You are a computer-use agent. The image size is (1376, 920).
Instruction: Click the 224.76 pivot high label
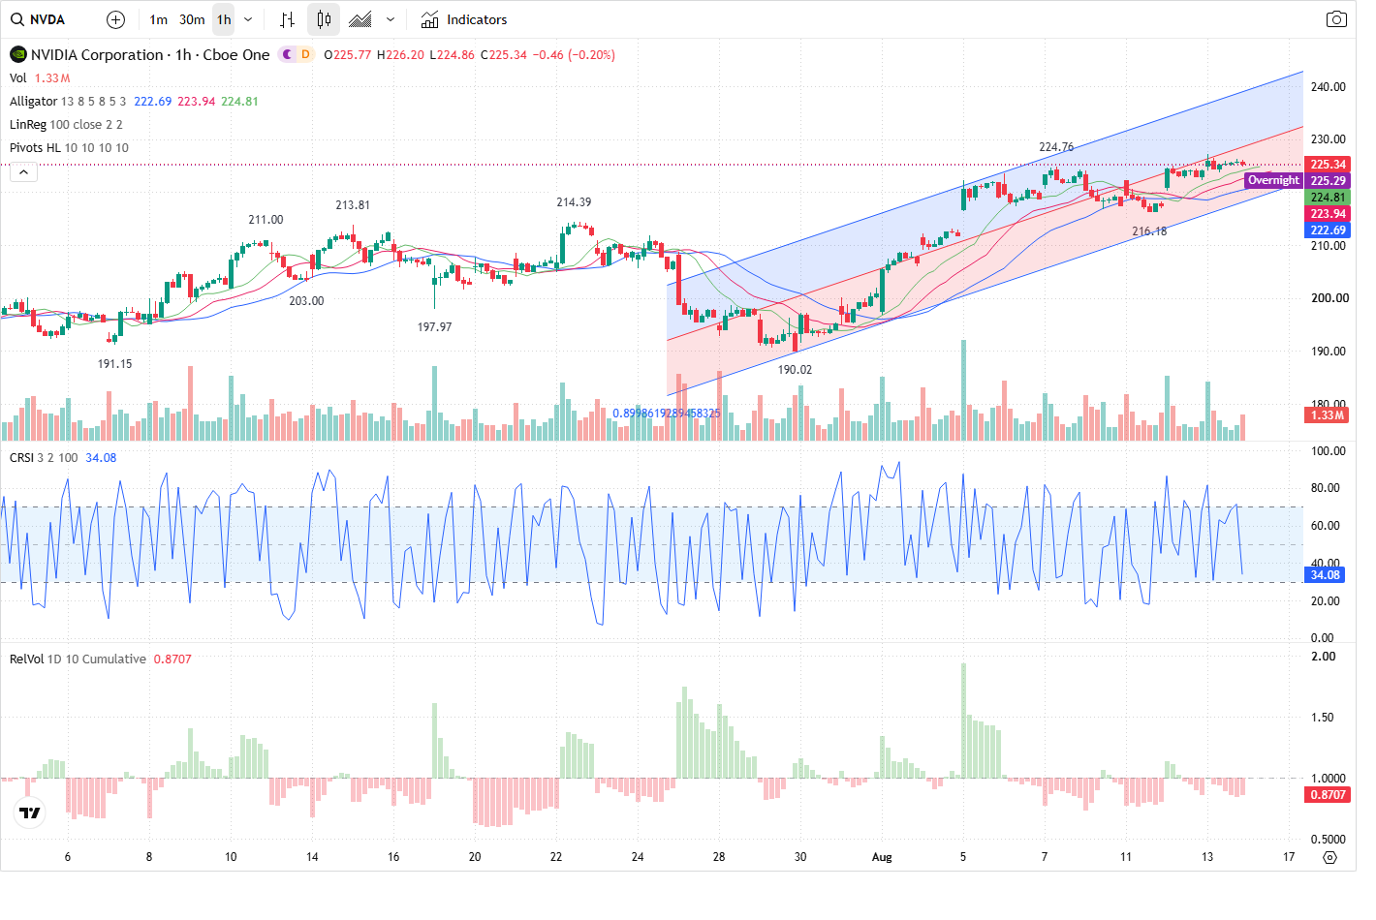click(x=1056, y=147)
